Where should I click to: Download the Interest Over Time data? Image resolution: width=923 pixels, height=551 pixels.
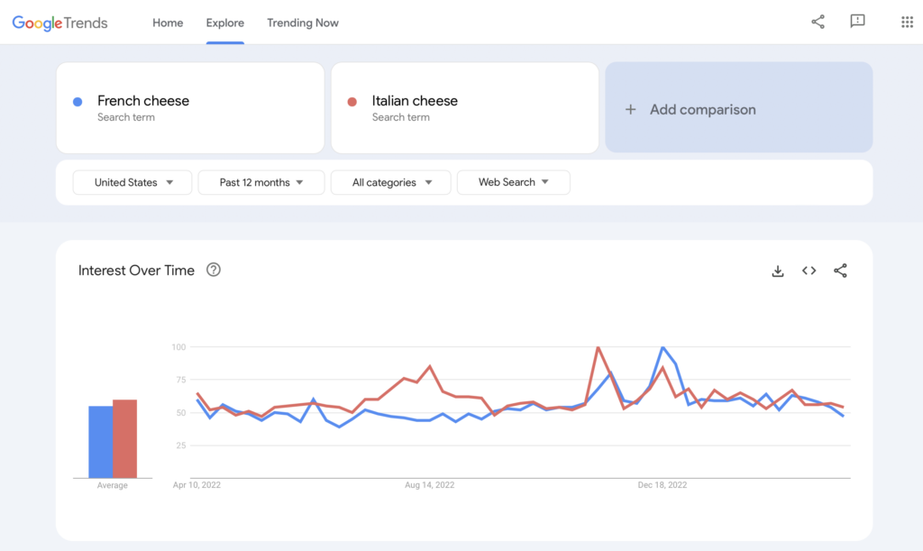(778, 271)
